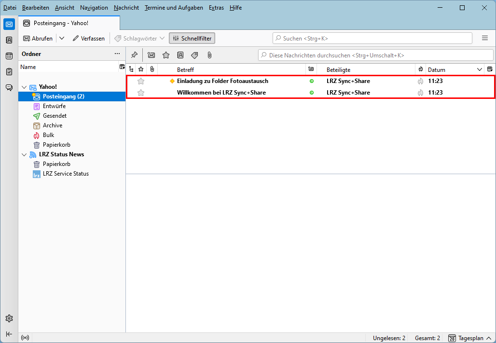Open the Nachricht menu

pos(126,8)
